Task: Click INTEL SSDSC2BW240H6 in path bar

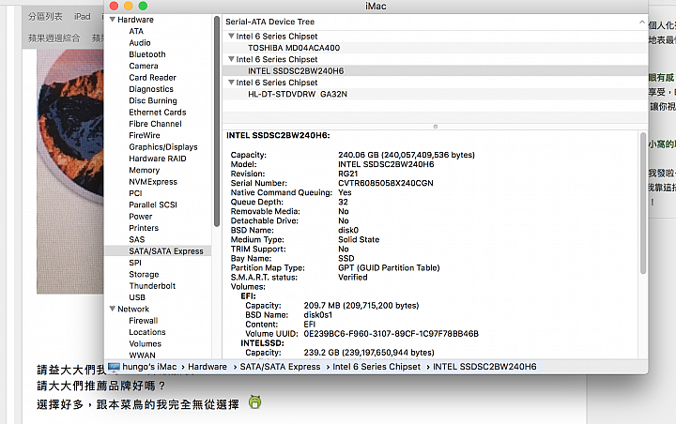Action: point(484,367)
